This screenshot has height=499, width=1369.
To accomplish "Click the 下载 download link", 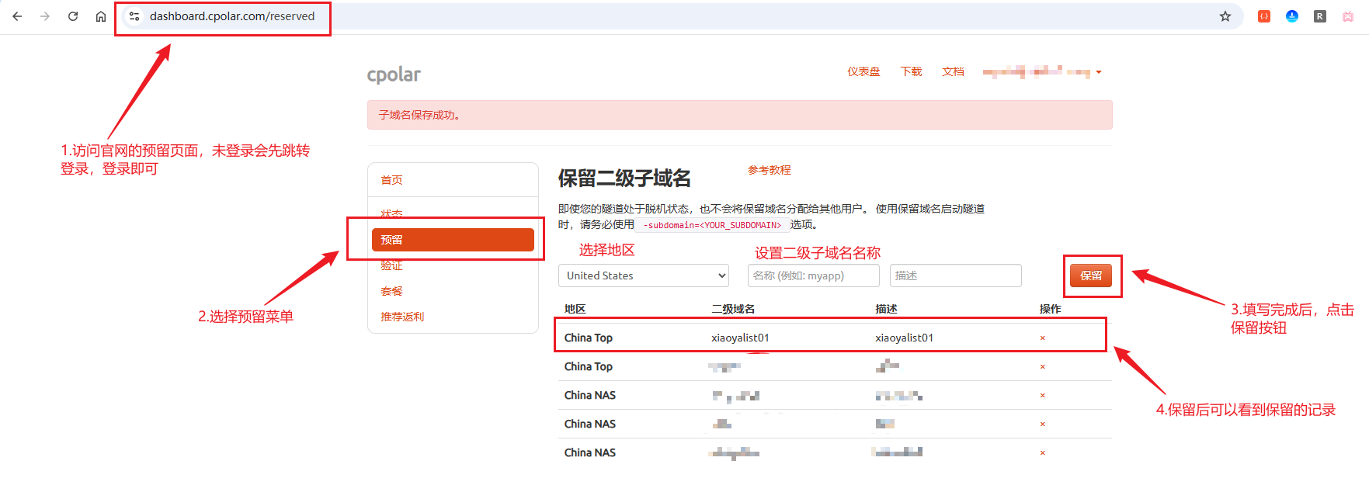I will (911, 72).
